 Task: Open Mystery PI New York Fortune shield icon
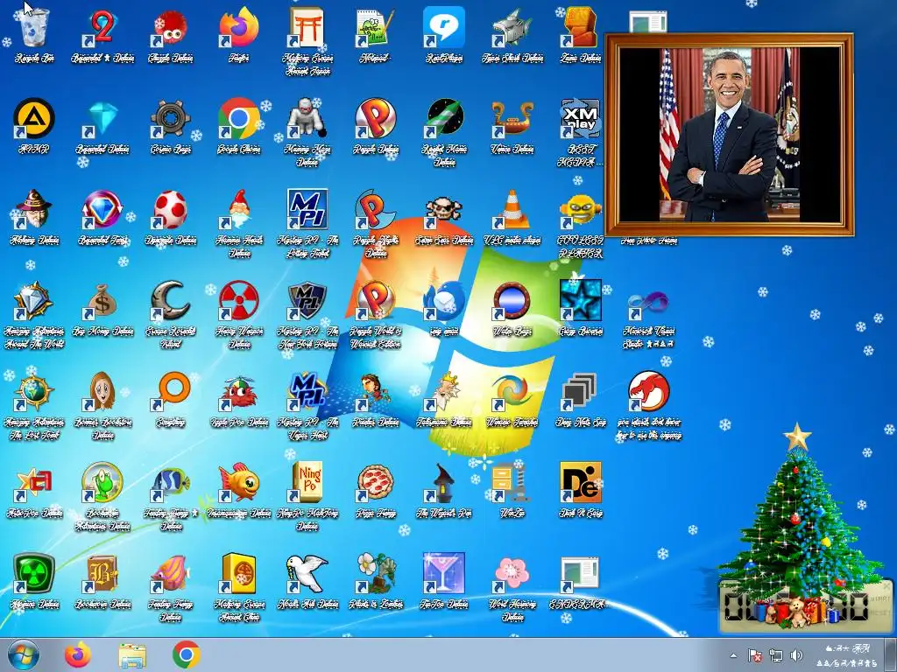pyautogui.click(x=307, y=301)
